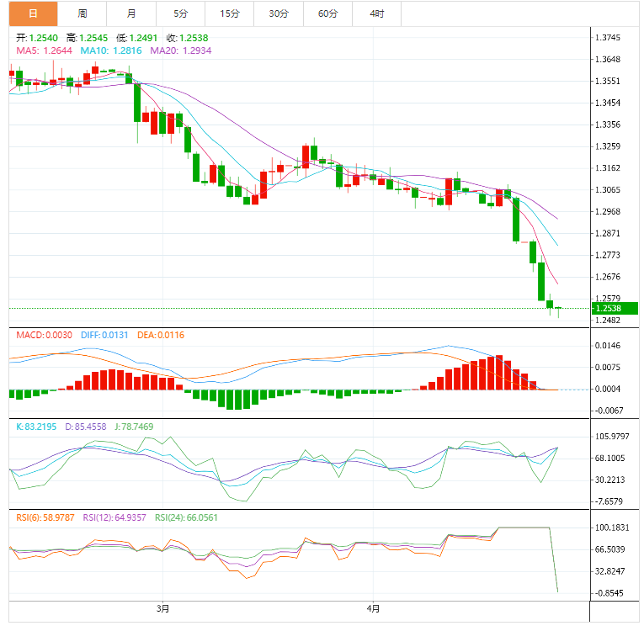
Task: Click the opening price 1.2540 value
Action: (44, 38)
